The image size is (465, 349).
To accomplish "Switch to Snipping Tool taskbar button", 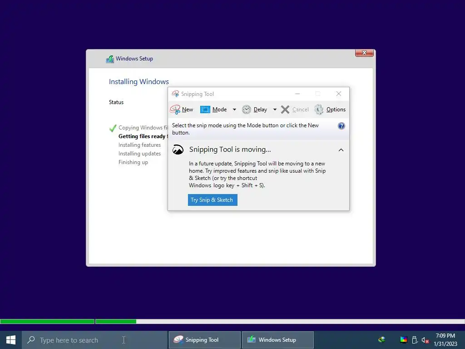I will [205, 340].
